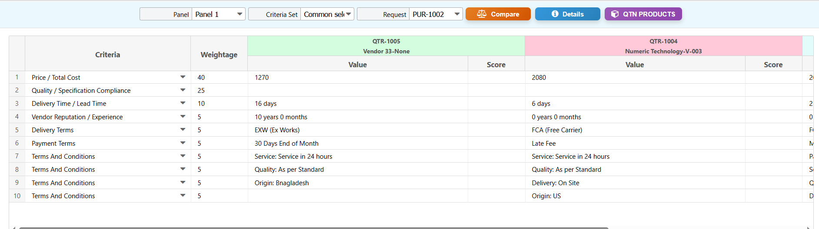Click the Criteria column header
Viewport: 819px width, 229px height.
(x=107, y=54)
